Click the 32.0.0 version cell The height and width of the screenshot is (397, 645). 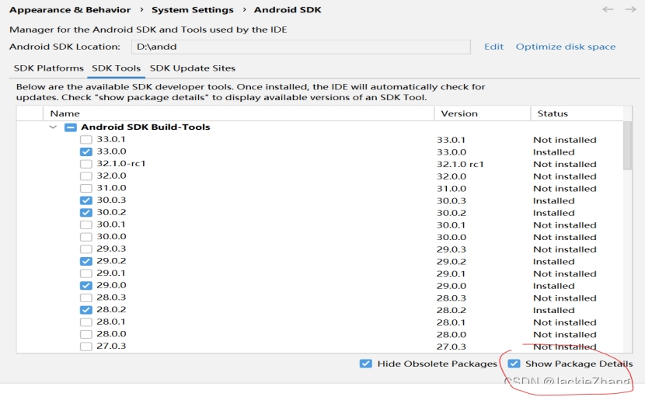[451, 176]
